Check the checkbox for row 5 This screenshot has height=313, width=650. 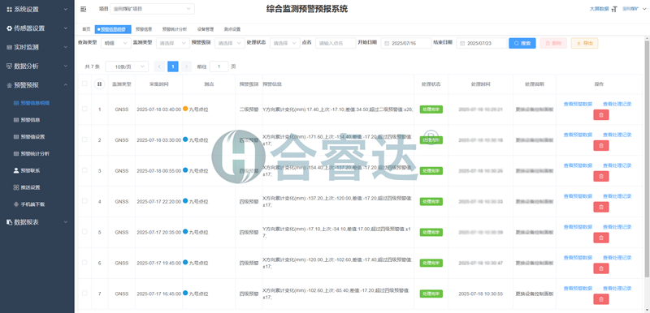84,232
